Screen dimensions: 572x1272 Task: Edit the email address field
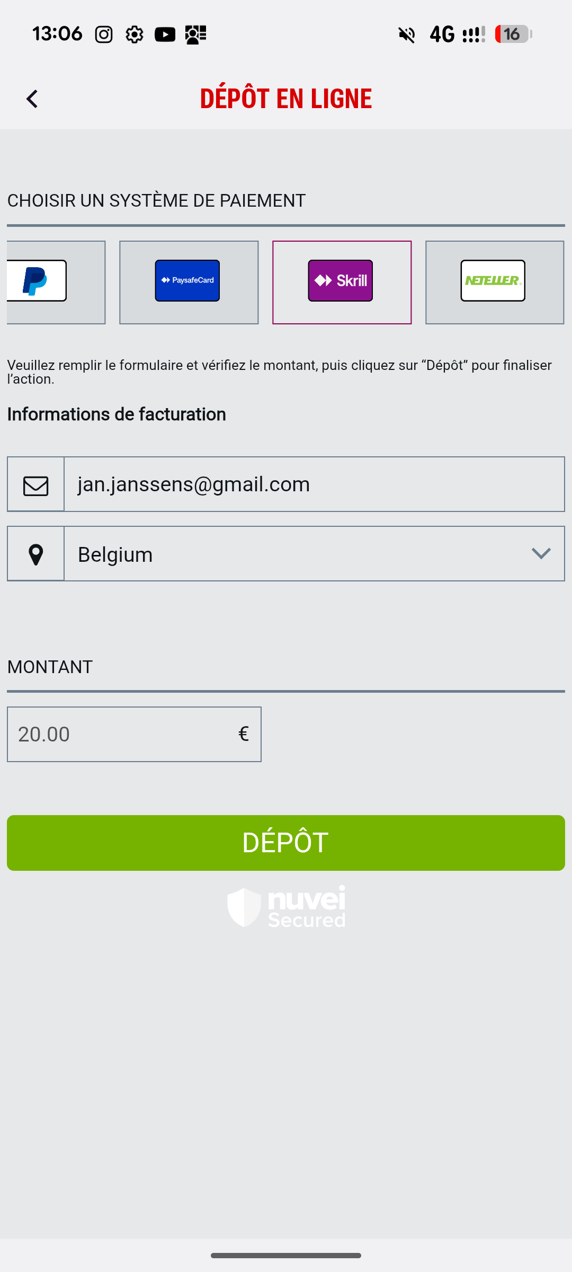pos(314,484)
